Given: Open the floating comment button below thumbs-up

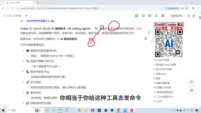Looking at the screenshot, I should click(x=192, y=90).
